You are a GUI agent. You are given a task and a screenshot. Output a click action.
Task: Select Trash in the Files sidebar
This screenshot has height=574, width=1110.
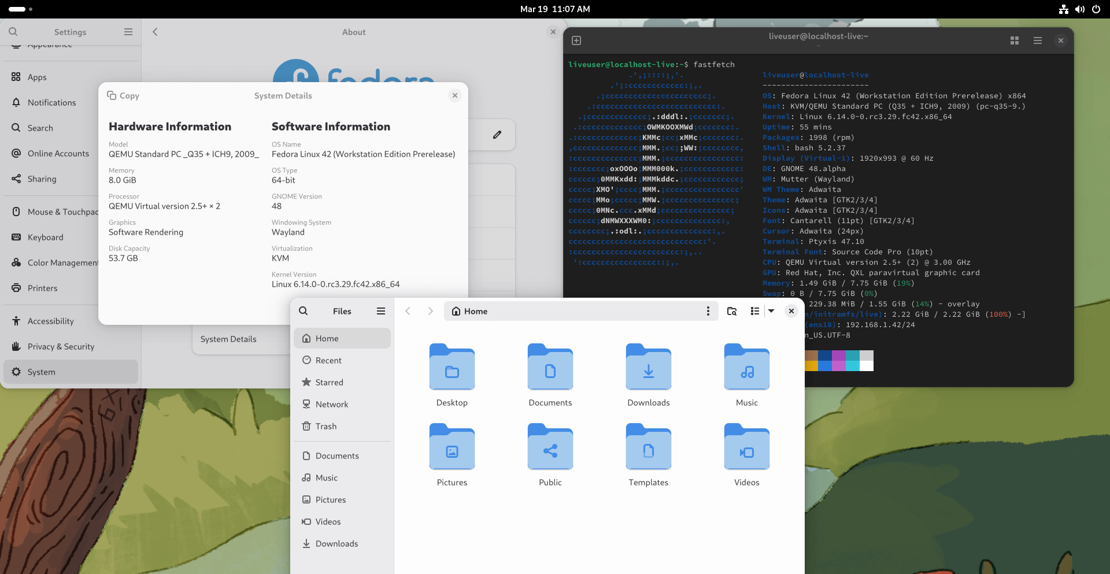[x=325, y=426]
